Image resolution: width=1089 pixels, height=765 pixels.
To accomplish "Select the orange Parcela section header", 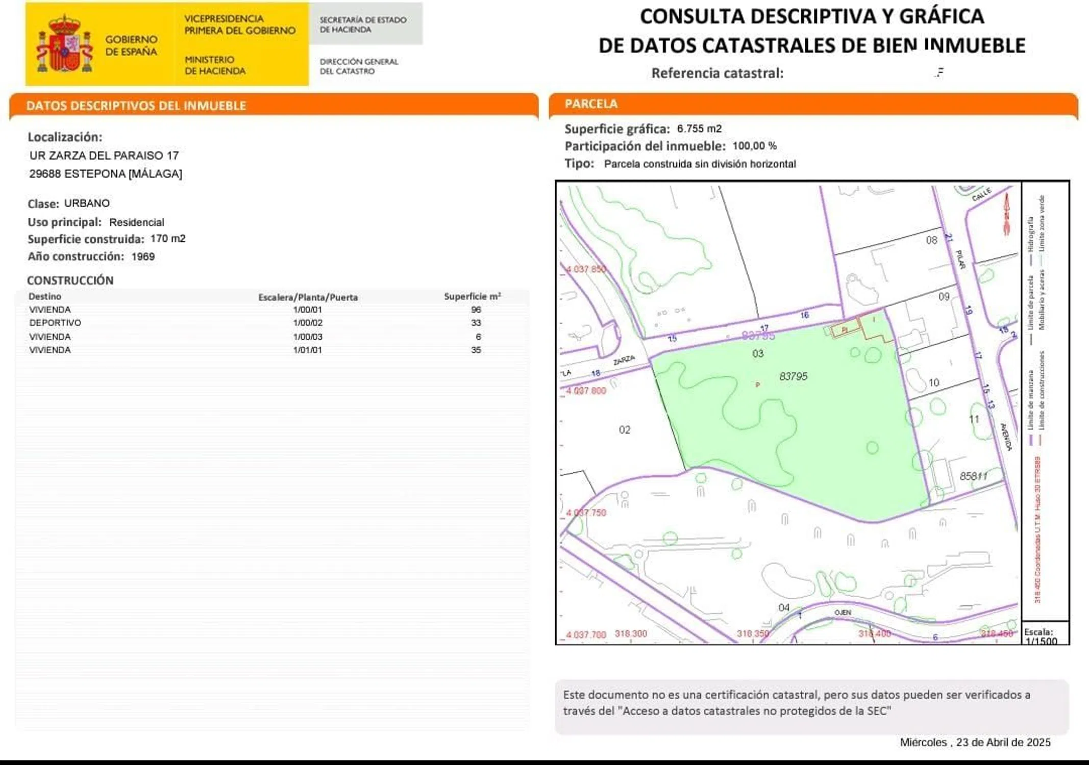I will 591,104.
